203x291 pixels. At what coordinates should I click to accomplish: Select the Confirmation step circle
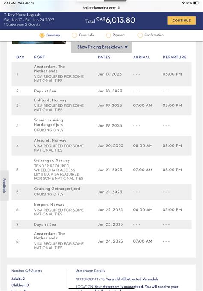click(140, 35)
